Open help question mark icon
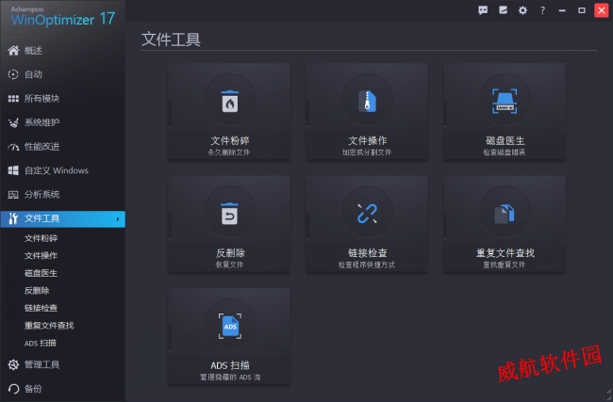Image resolution: width=613 pixels, height=402 pixels. click(542, 10)
